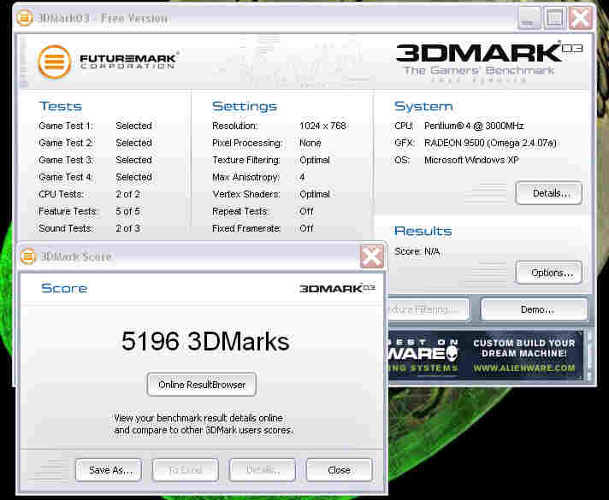609x500 pixels.
Task: Click Texture Filtering value Optimal
Action: pos(315,160)
